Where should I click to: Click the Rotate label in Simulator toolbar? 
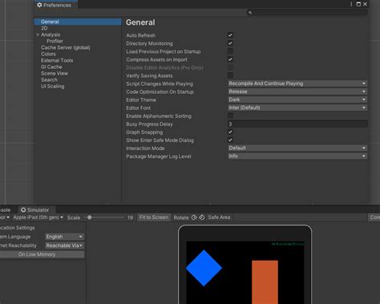[x=181, y=217]
